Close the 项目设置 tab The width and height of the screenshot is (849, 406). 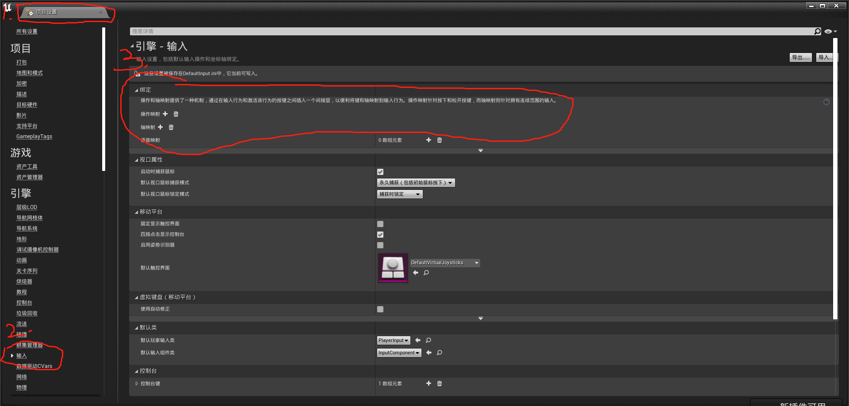pos(101,12)
